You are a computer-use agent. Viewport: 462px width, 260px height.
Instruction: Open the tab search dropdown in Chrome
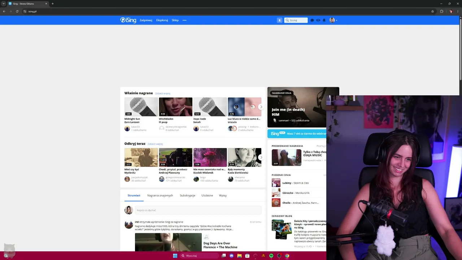pyautogui.click(x=4, y=4)
